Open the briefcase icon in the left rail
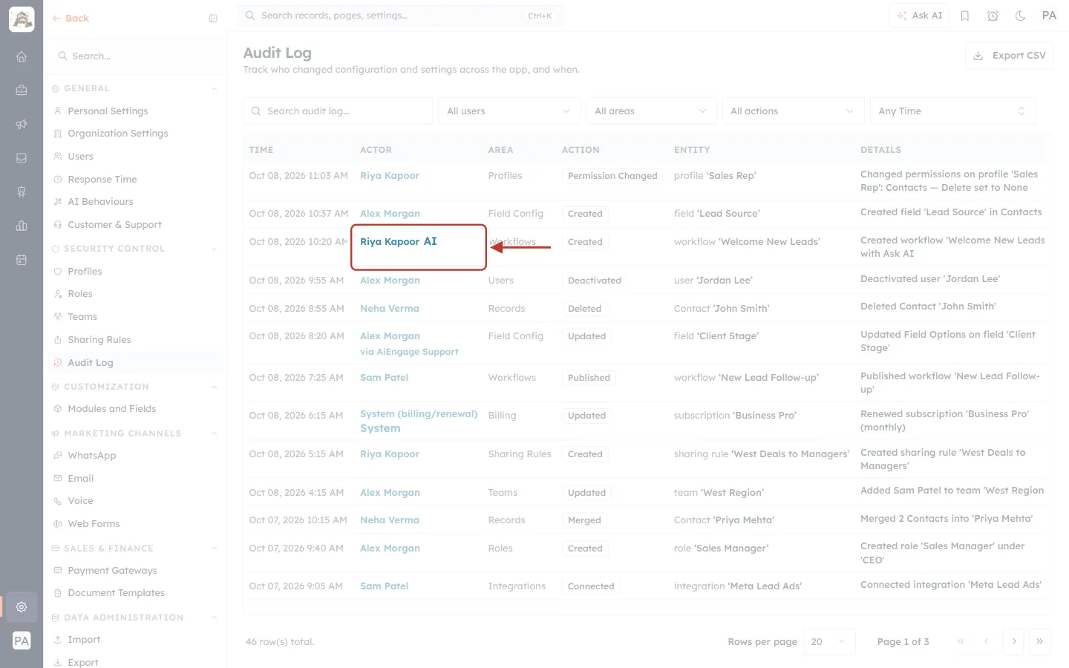The height and width of the screenshot is (668, 1069). tap(22, 90)
